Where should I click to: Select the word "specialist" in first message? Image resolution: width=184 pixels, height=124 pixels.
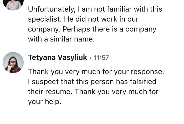[45, 19]
